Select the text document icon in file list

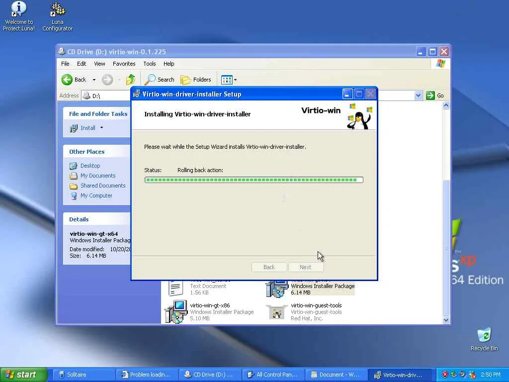pyautogui.click(x=175, y=288)
